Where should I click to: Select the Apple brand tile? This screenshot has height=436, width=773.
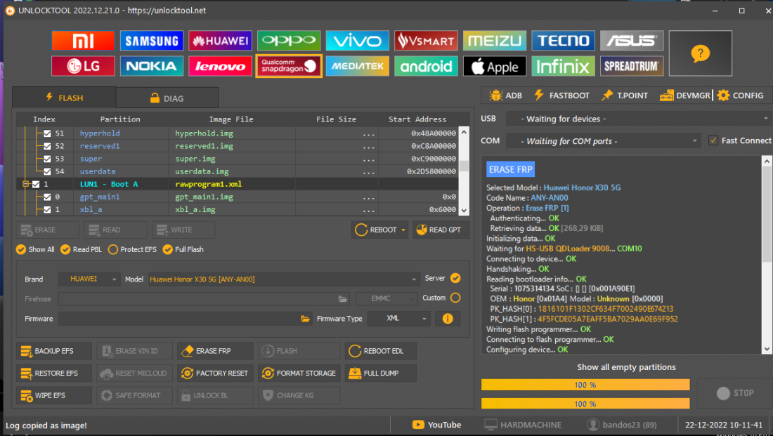495,66
